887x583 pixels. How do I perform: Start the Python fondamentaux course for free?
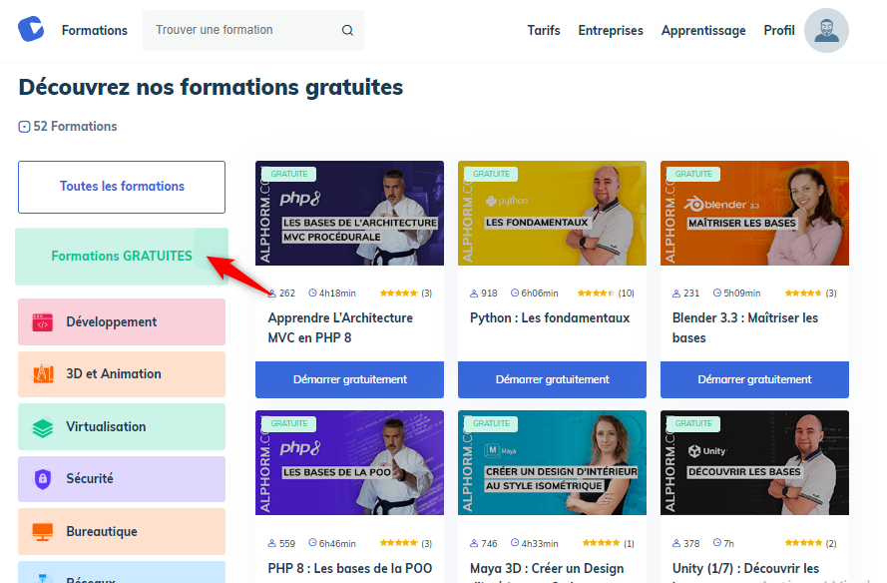tap(552, 379)
